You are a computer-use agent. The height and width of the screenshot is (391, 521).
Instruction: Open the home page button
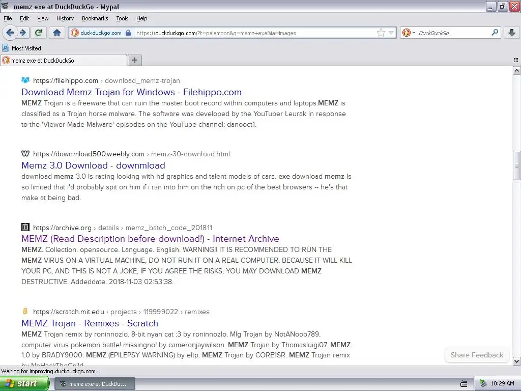coord(57,33)
